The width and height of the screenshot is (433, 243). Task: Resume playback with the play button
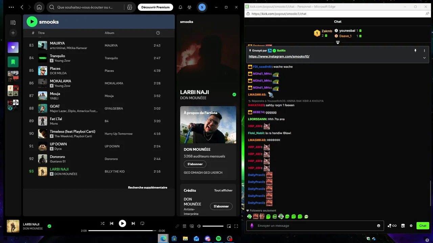coord(122,223)
